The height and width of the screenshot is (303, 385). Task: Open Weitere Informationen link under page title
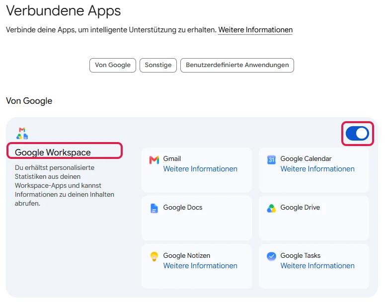(x=255, y=30)
